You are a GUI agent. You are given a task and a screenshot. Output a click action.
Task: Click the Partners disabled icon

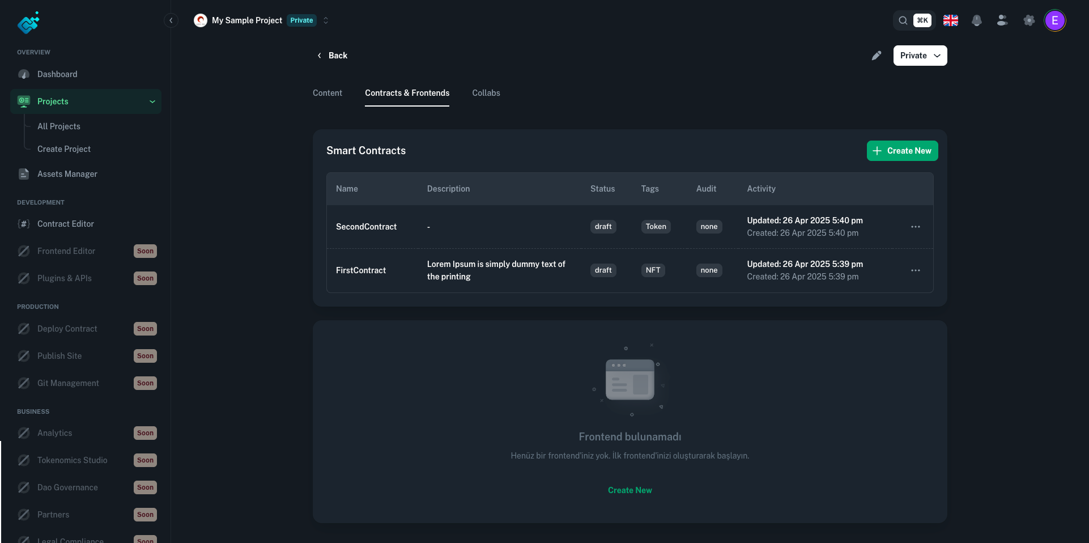(24, 515)
